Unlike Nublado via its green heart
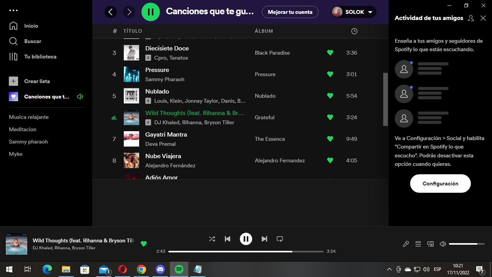492x277 pixels. tap(330, 96)
